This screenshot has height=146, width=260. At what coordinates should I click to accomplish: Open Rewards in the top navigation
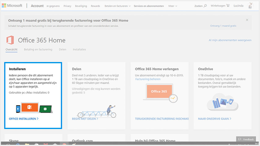click(95, 6)
